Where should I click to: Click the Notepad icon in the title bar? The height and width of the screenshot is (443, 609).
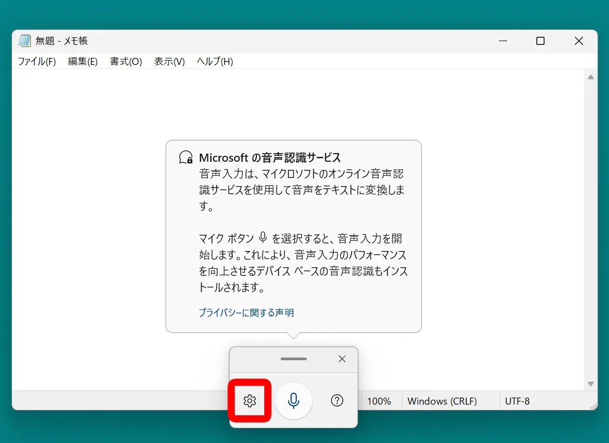point(25,41)
